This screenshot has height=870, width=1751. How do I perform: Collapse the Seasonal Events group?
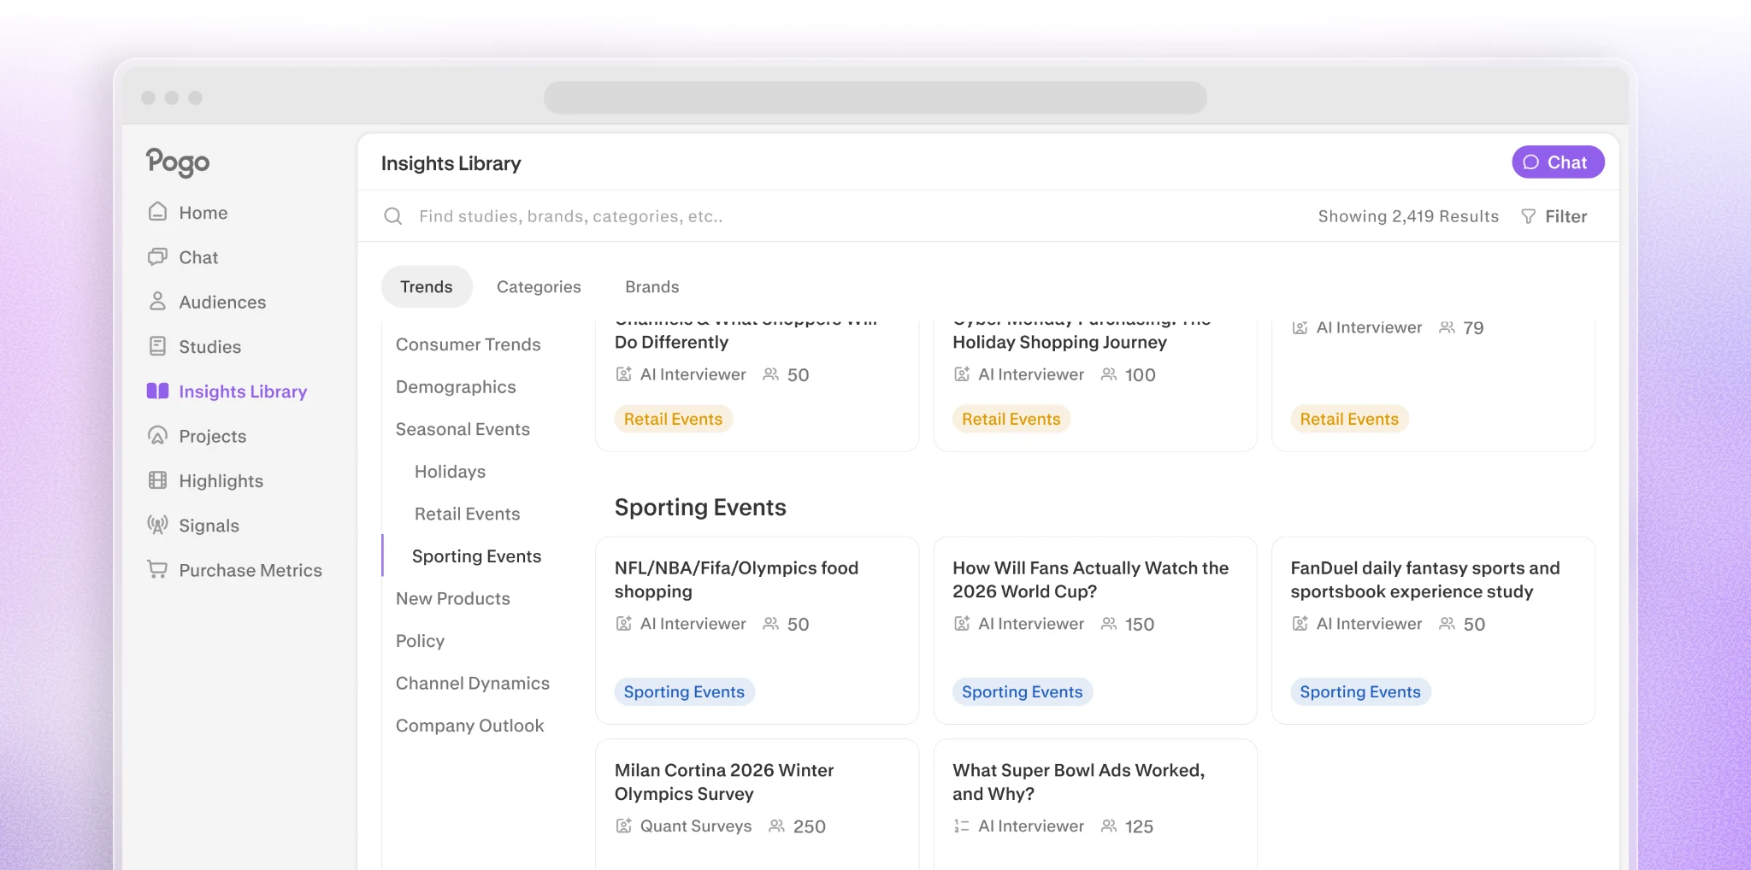463,429
